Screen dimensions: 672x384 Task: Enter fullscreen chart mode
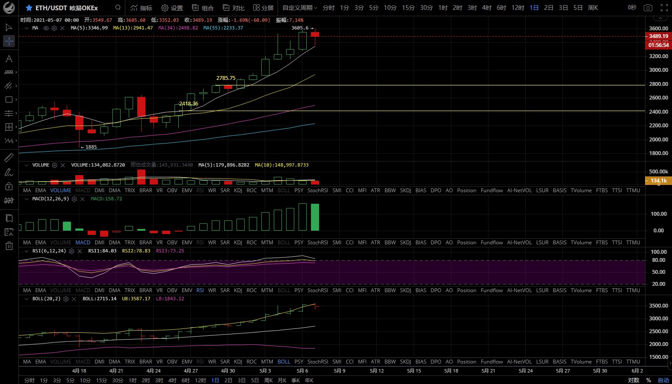[x=664, y=8]
